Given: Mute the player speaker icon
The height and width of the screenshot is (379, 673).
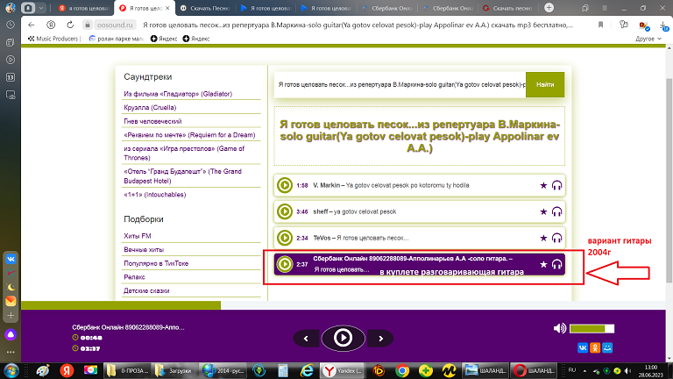Looking at the screenshot, I should (559, 329).
